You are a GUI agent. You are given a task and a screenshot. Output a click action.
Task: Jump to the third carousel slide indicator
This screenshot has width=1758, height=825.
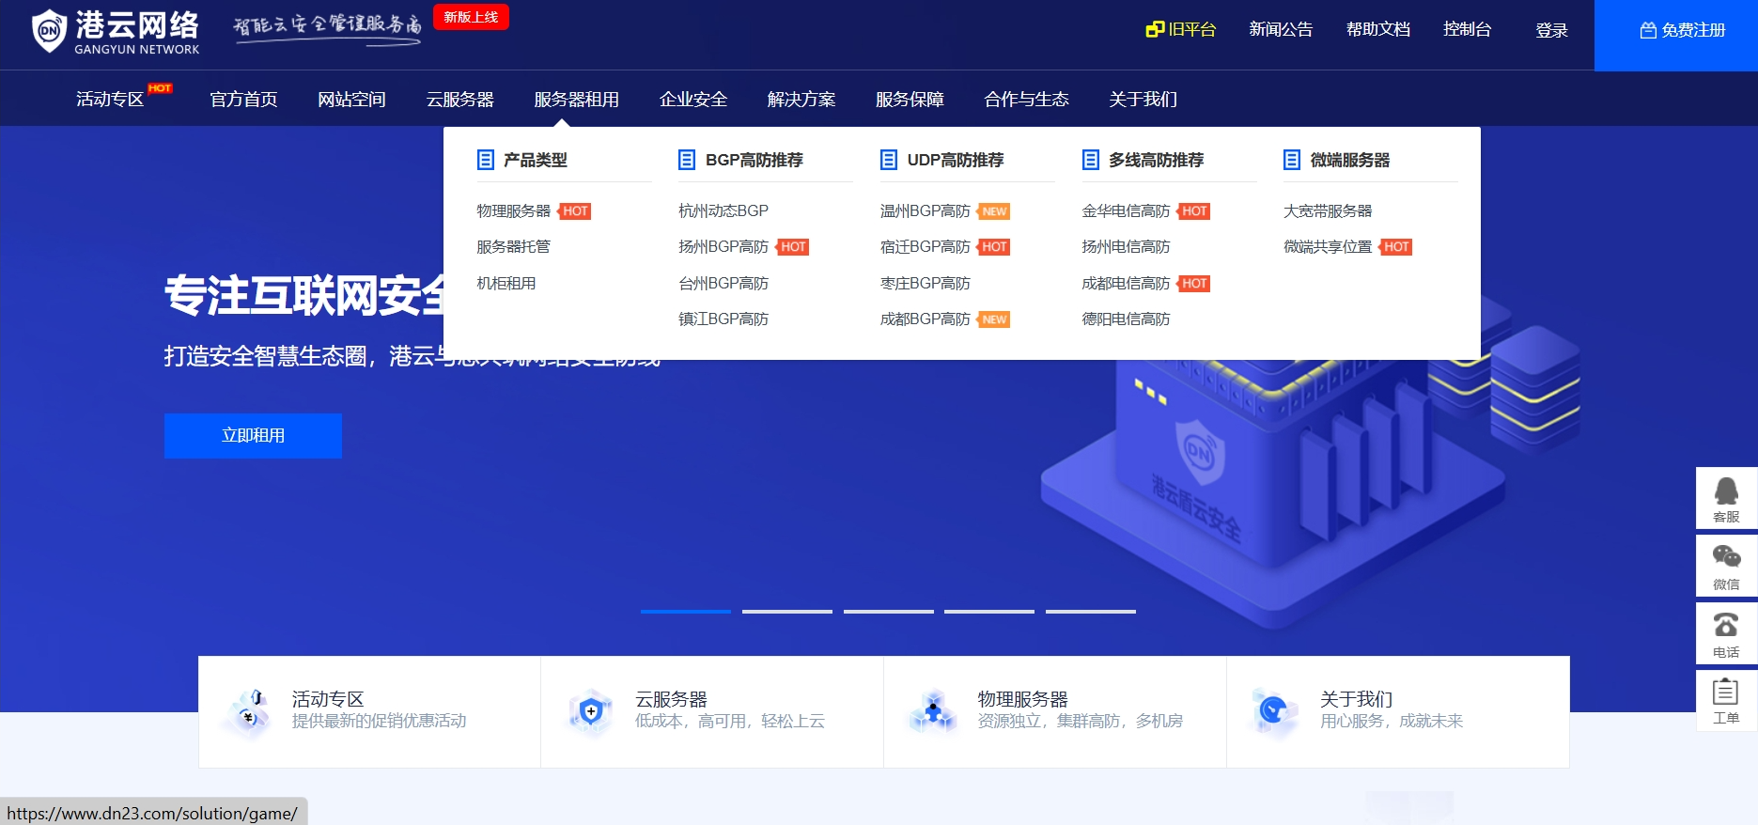[888, 612]
